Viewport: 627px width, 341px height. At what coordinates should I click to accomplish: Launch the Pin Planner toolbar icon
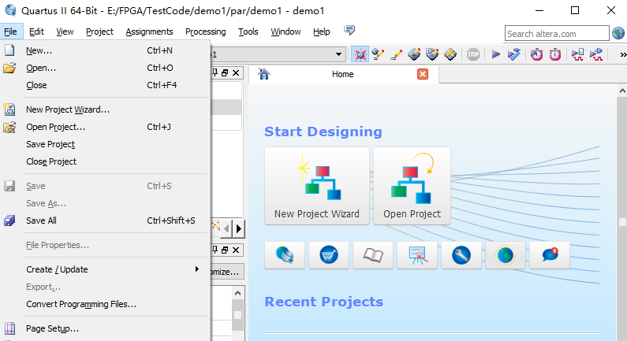[x=414, y=54]
